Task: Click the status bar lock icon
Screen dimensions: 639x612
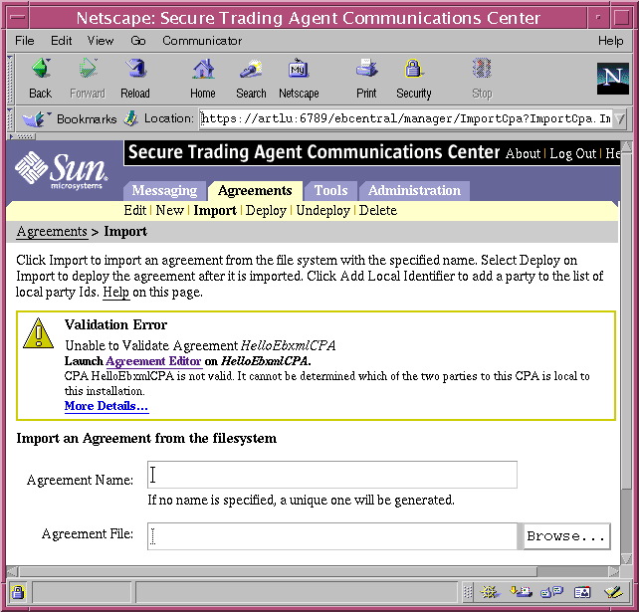Action: coord(18,592)
